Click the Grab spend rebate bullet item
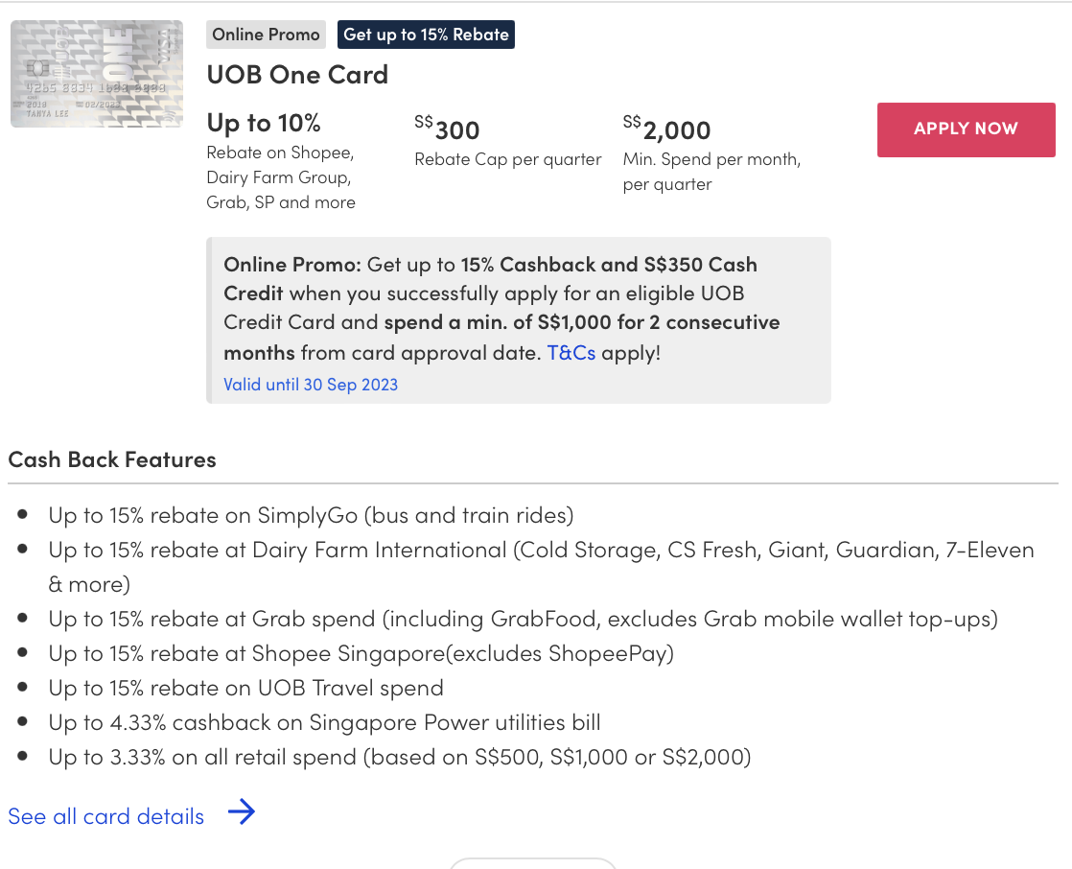This screenshot has height=869, width=1072. pyautogui.click(x=523, y=619)
